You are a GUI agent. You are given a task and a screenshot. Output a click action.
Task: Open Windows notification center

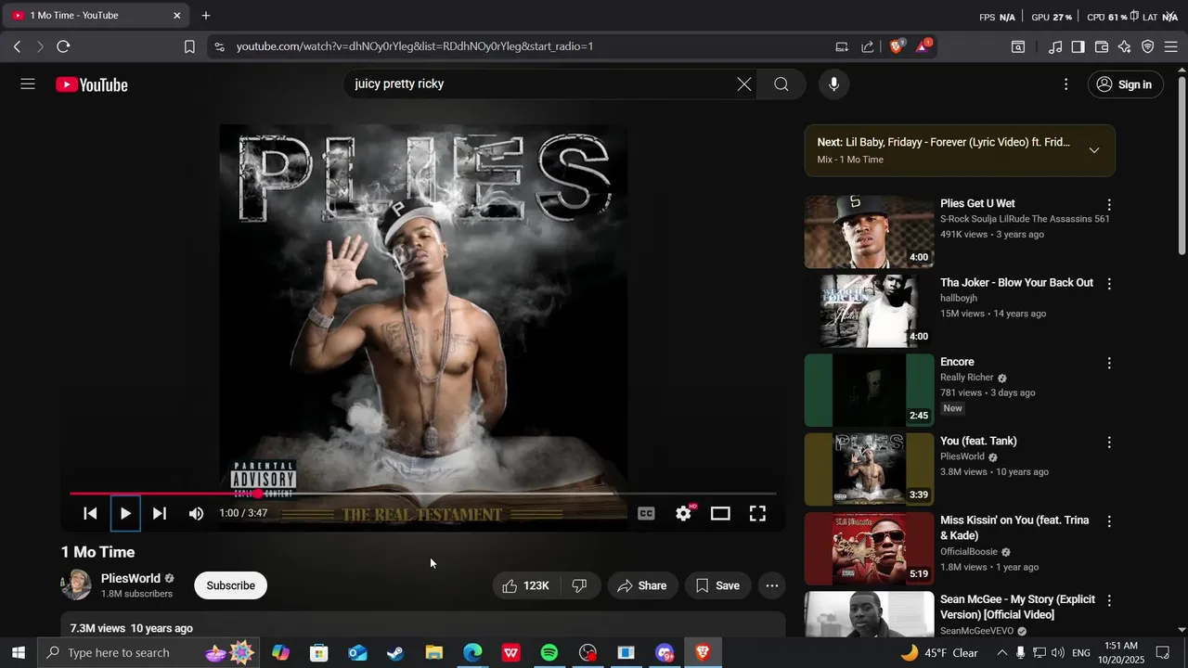click(x=1163, y=653)
